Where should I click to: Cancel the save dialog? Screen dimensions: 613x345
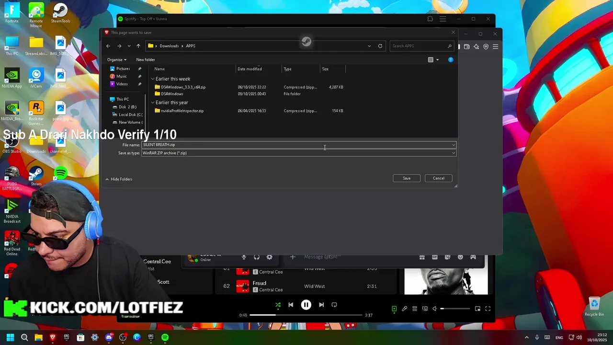point(439,178)
